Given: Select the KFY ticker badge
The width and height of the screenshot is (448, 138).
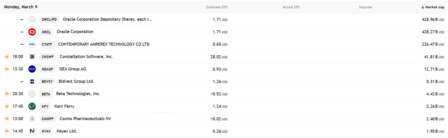Looking at the screenshot, I should point(45,106).
